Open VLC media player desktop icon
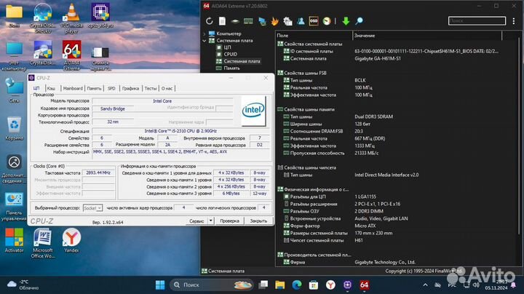Screen dimensions: 524x294 [71, 18]
